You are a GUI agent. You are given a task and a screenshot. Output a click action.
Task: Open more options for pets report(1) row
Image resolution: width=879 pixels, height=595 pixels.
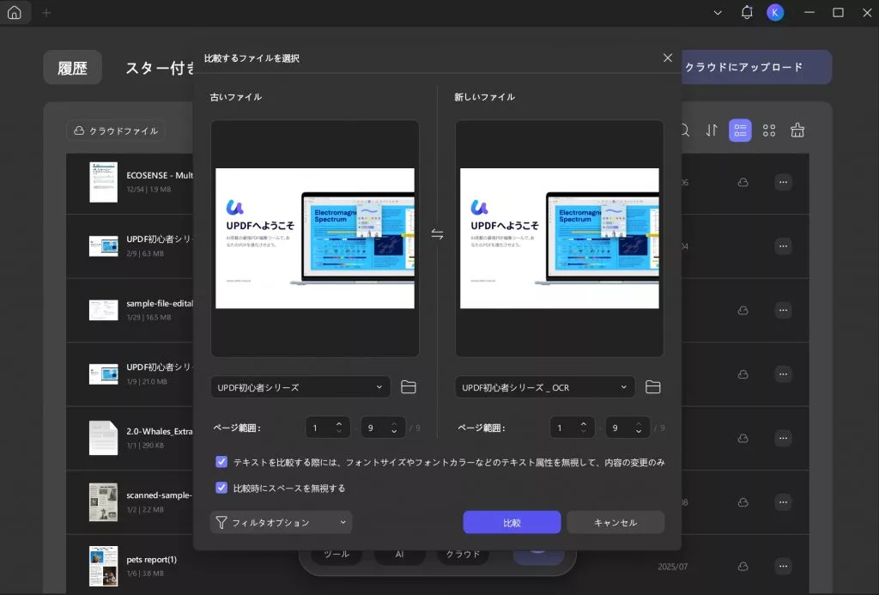coord(783,567)
